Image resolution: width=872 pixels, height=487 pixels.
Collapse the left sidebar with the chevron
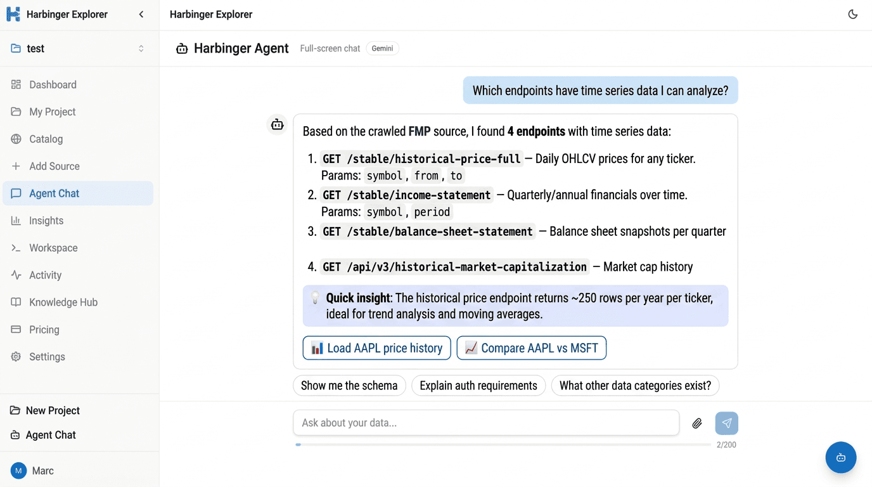coord(141,14)
